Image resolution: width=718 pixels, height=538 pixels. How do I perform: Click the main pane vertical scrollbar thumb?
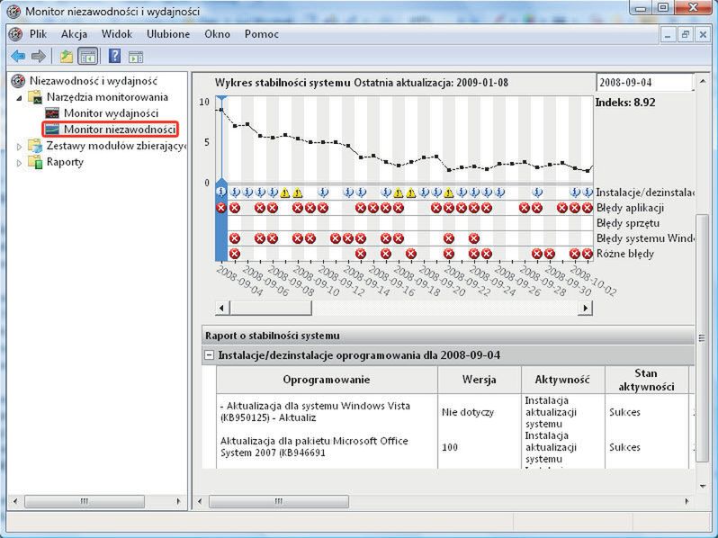(x=702, y=338)
